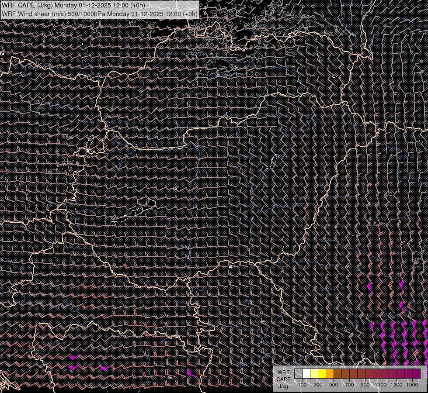
Task: Select the white CAPE legend swatch
Action: pyautogui.click(x=306, y=373)
